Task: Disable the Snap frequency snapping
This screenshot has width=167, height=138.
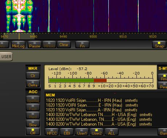Action: click(159, 45)
